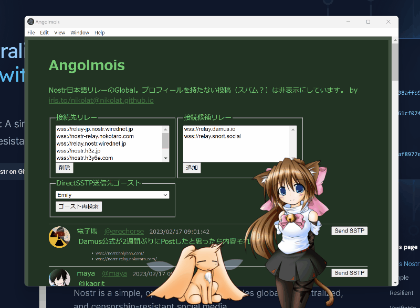Click the main window scrollbar up arrow

(395, 40)
